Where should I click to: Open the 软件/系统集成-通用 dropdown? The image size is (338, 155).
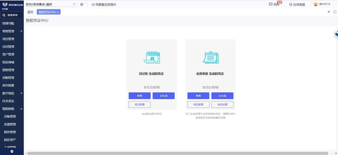tap(51, 4)
